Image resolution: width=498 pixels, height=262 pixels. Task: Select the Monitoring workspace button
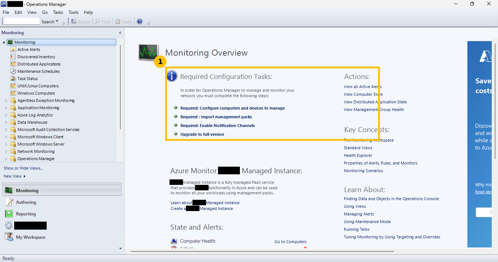62,191
